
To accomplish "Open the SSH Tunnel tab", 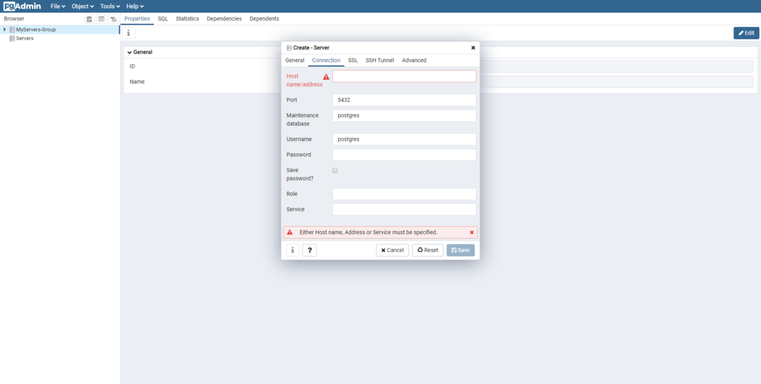I will [380, 60].
